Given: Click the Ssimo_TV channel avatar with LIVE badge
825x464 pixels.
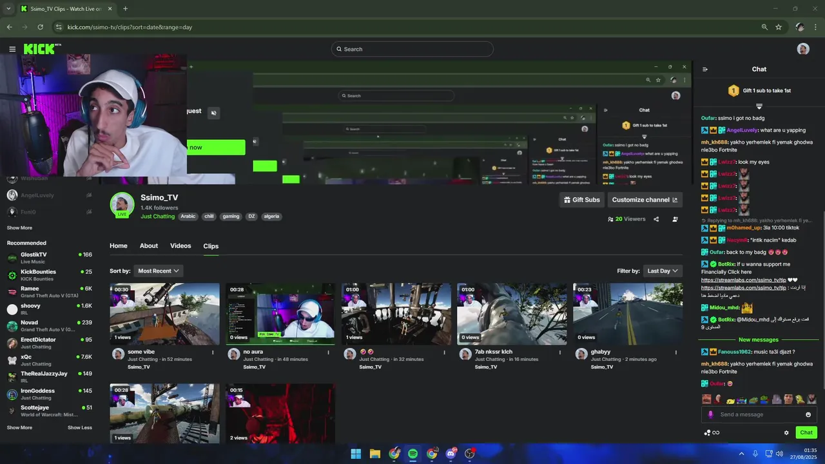Looking at the screenshot, I should (122, 205).
